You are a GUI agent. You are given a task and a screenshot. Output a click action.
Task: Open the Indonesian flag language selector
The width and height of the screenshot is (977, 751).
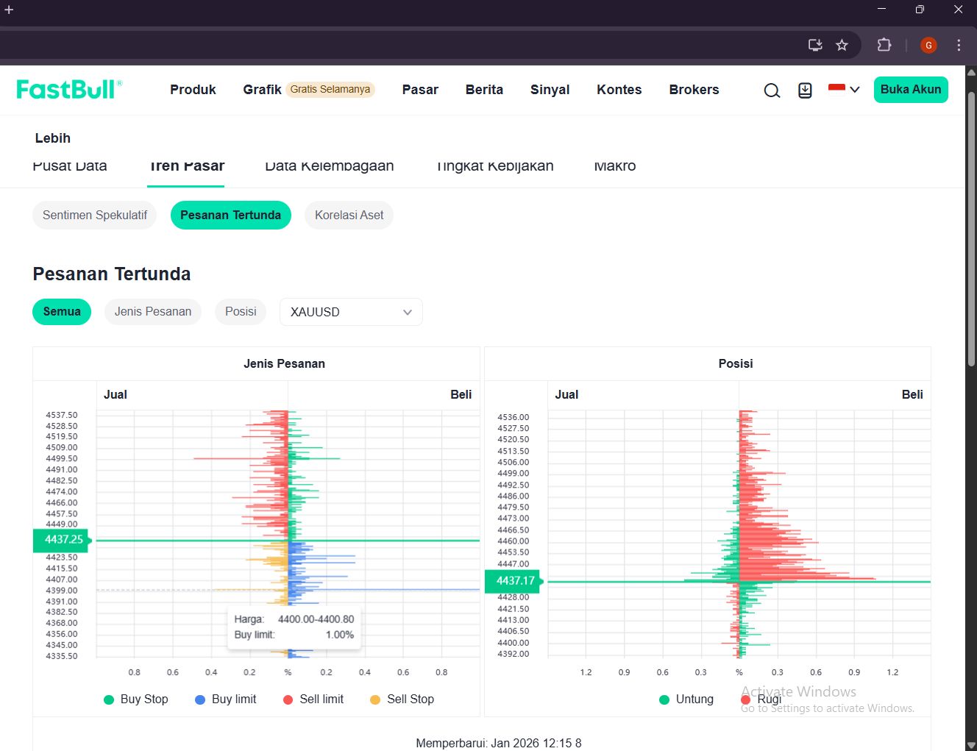[844, 90]
